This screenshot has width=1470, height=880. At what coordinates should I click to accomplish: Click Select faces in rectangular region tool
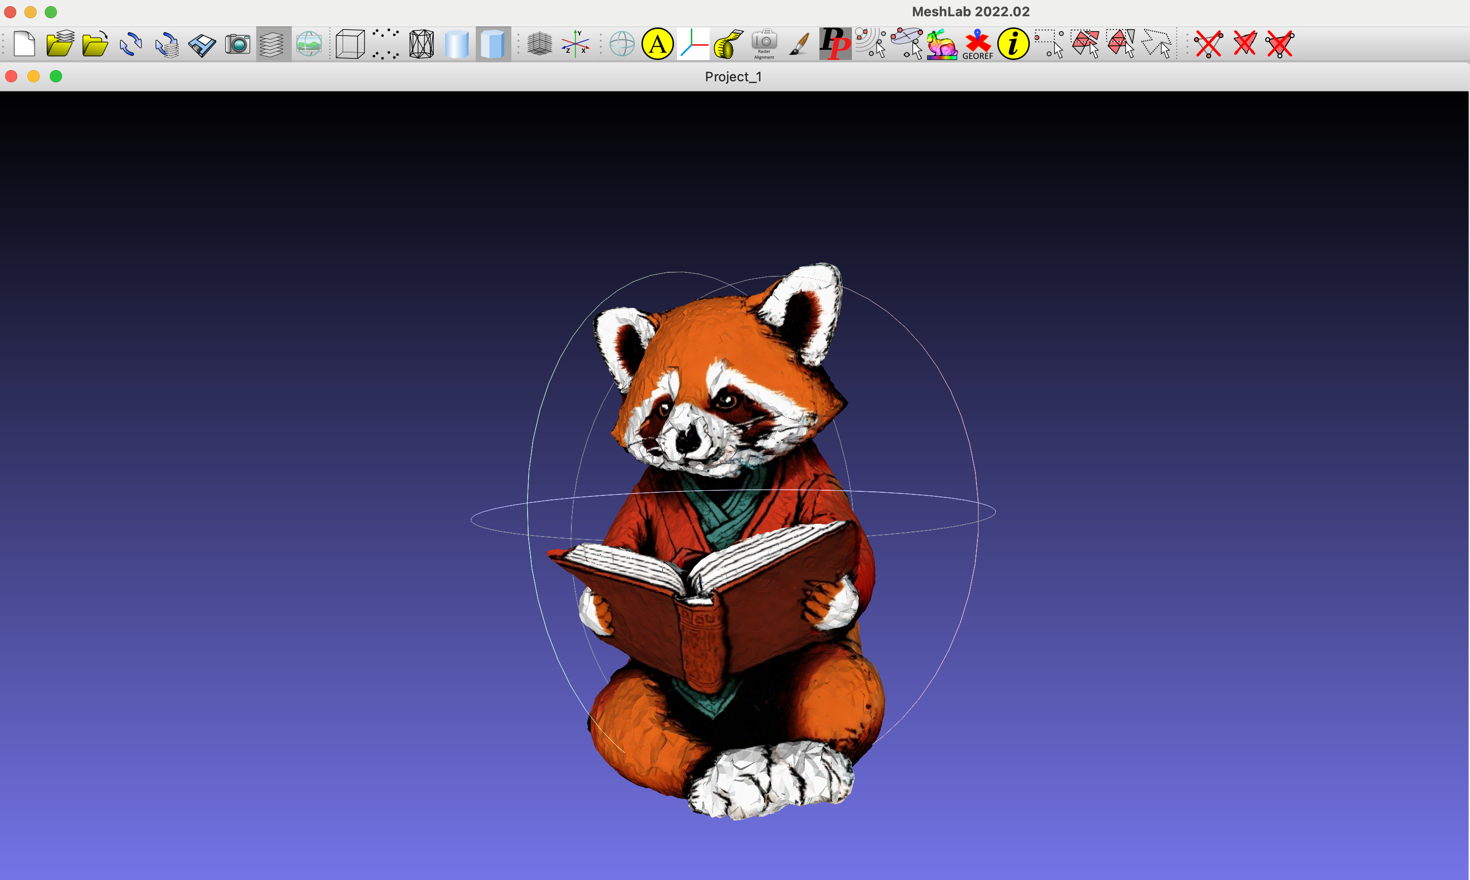[x=1085, y=44]
